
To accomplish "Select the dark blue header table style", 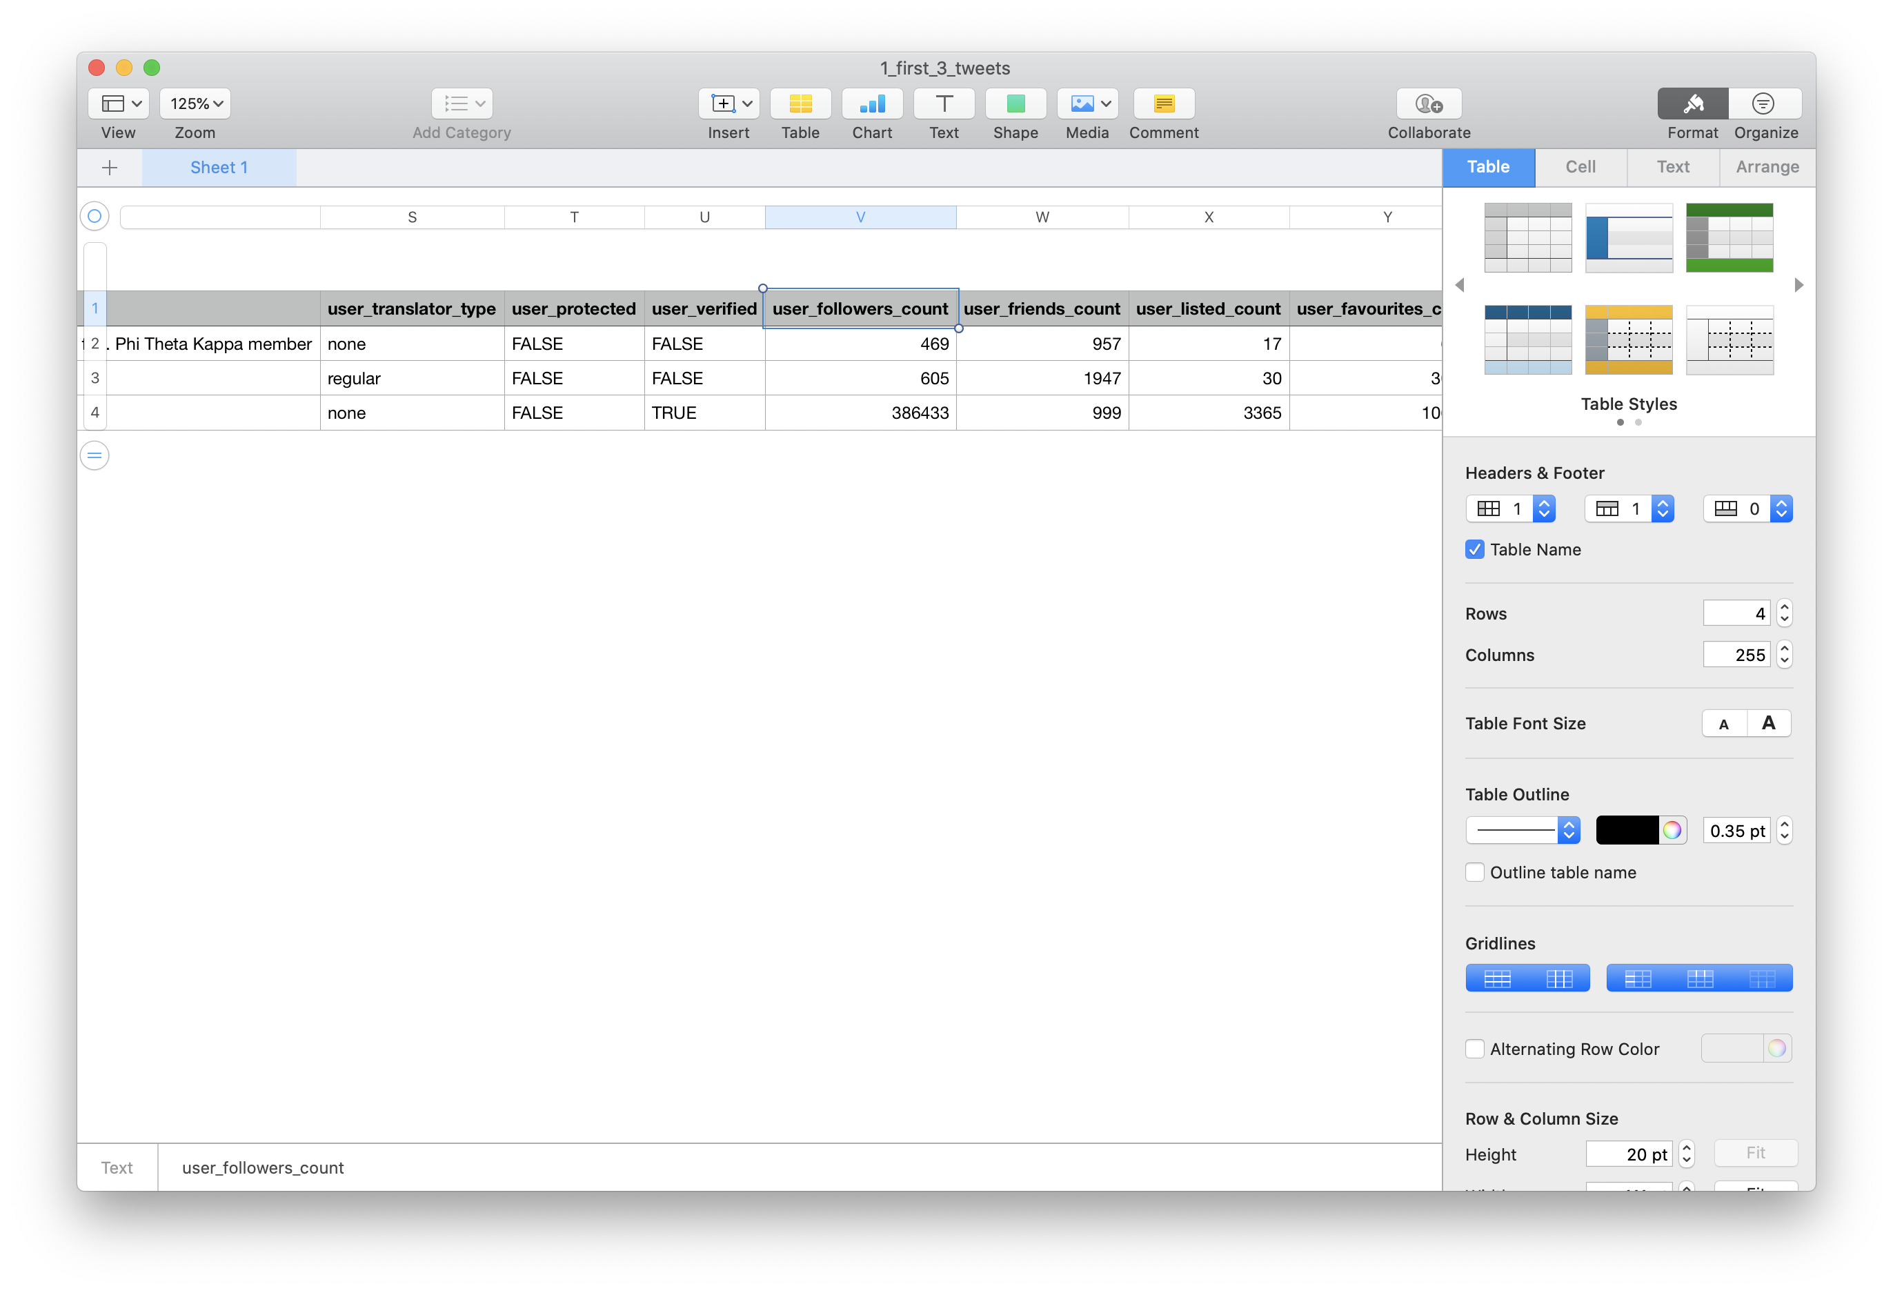I will [x=1527, y=339].
